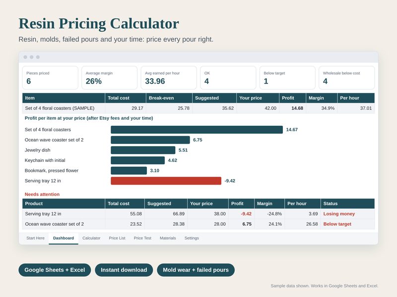
Task: Click the Break-even column header
Action: [169, 98]
